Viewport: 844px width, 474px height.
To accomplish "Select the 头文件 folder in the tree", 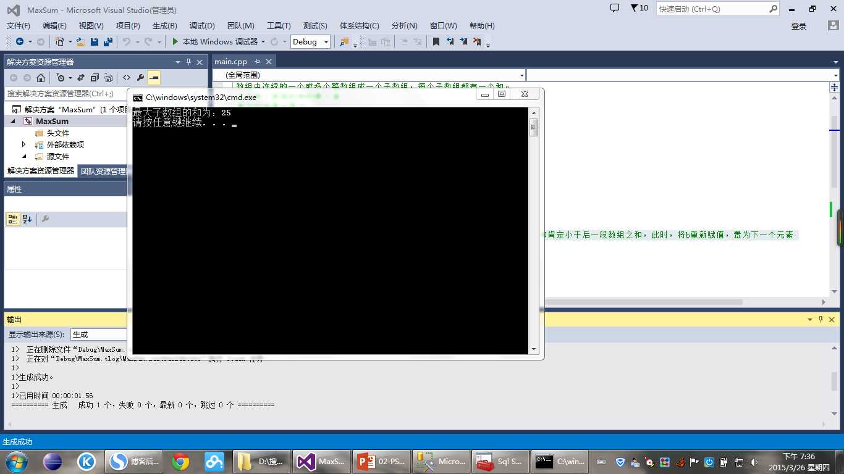I will 58,133.
